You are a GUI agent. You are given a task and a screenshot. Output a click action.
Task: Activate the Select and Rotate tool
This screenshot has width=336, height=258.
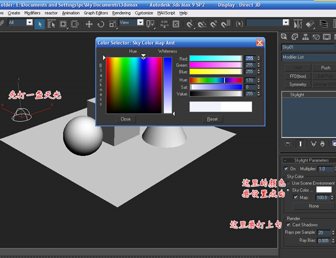[101, 24]
